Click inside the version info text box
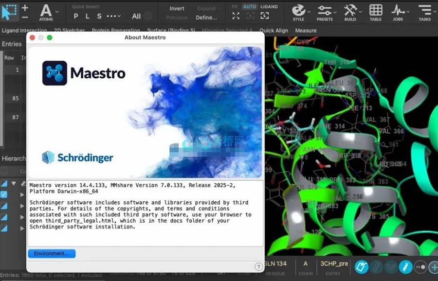The height and width of the screenshot is (281, 438). (145, 213)
